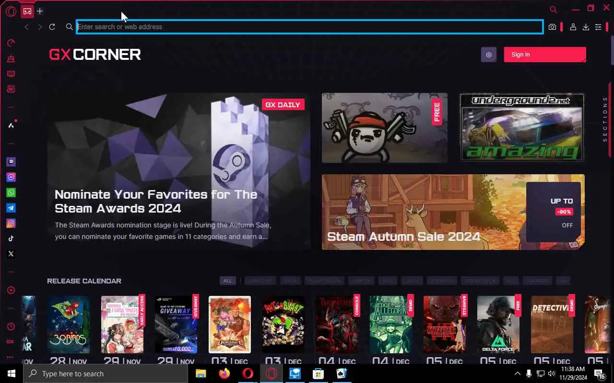Click the GX DAILY badge

coord(283,104)
